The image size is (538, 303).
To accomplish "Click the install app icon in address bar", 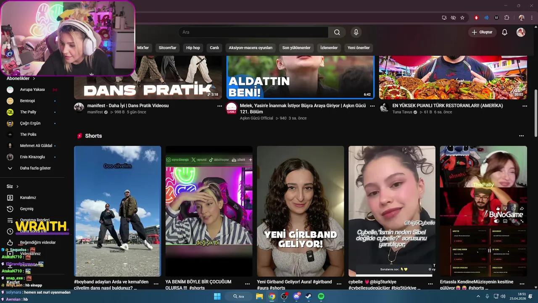I will tap(444, 18).
